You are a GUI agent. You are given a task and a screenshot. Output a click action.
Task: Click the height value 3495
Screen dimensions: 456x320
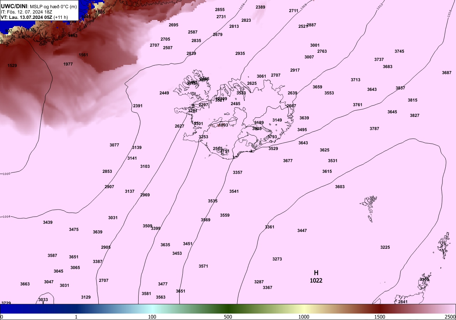[x=302, y=130]
